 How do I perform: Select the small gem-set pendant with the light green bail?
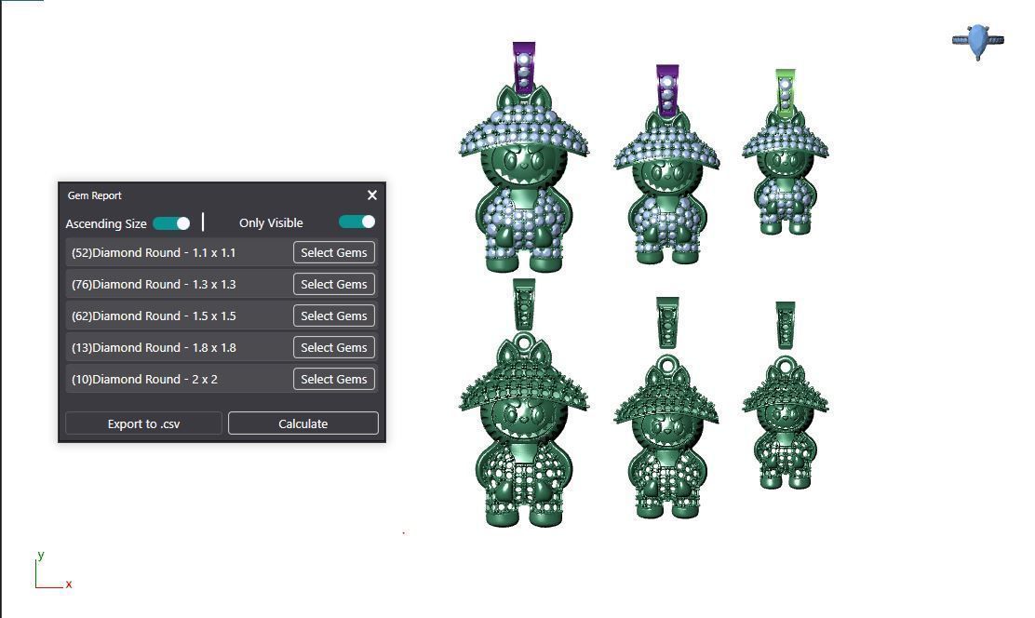click(x=785, y=152)
